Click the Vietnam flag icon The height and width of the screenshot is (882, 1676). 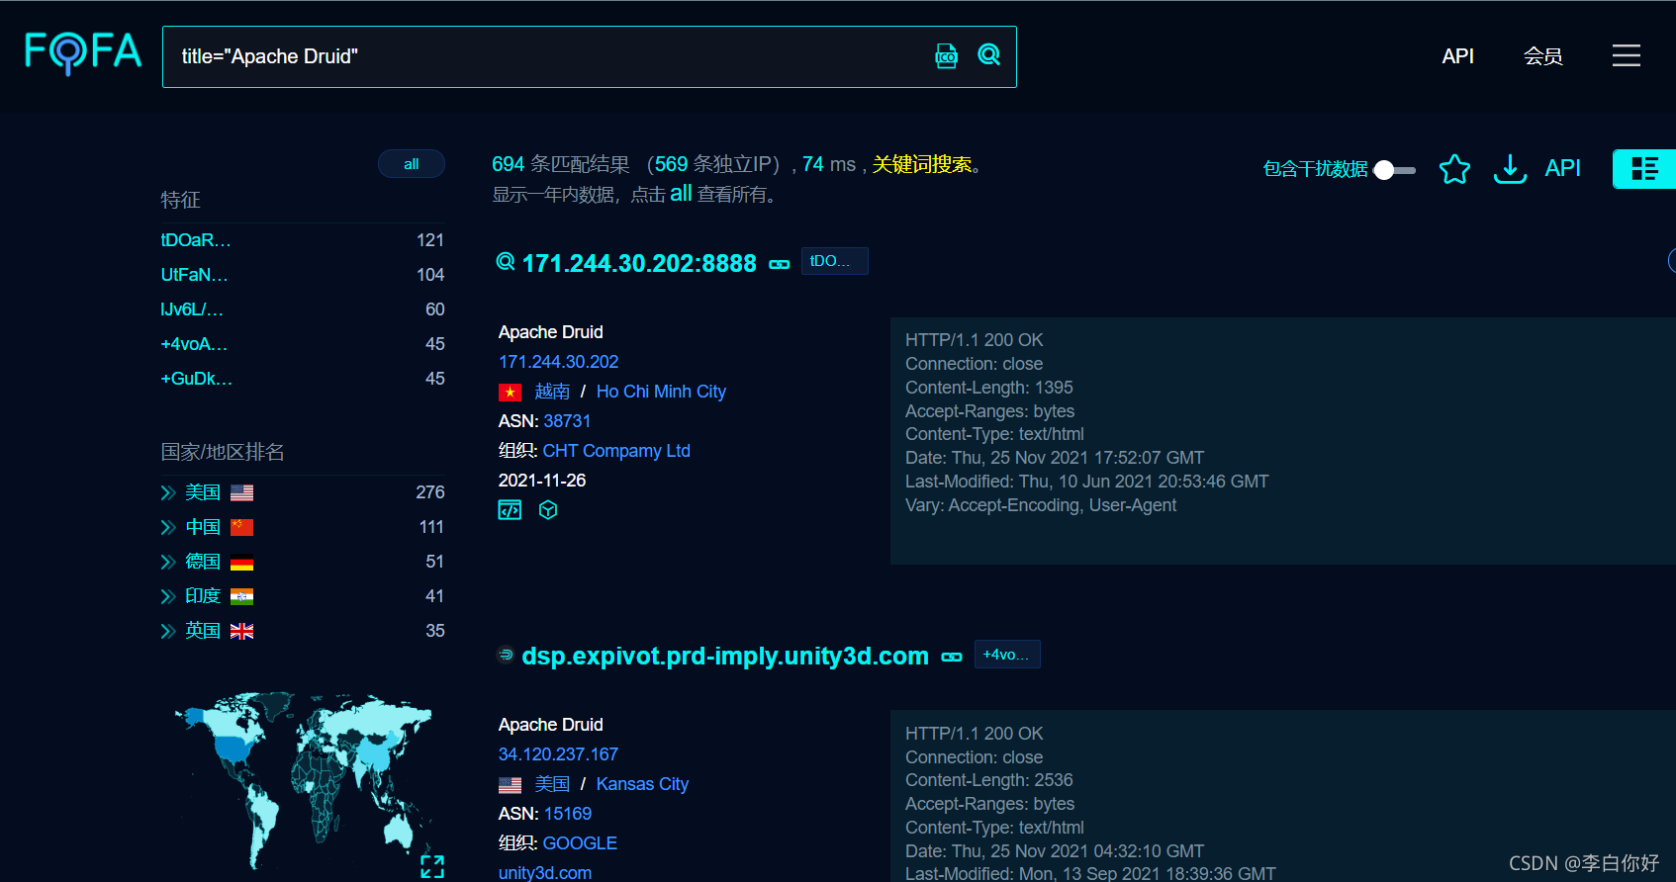510,393
